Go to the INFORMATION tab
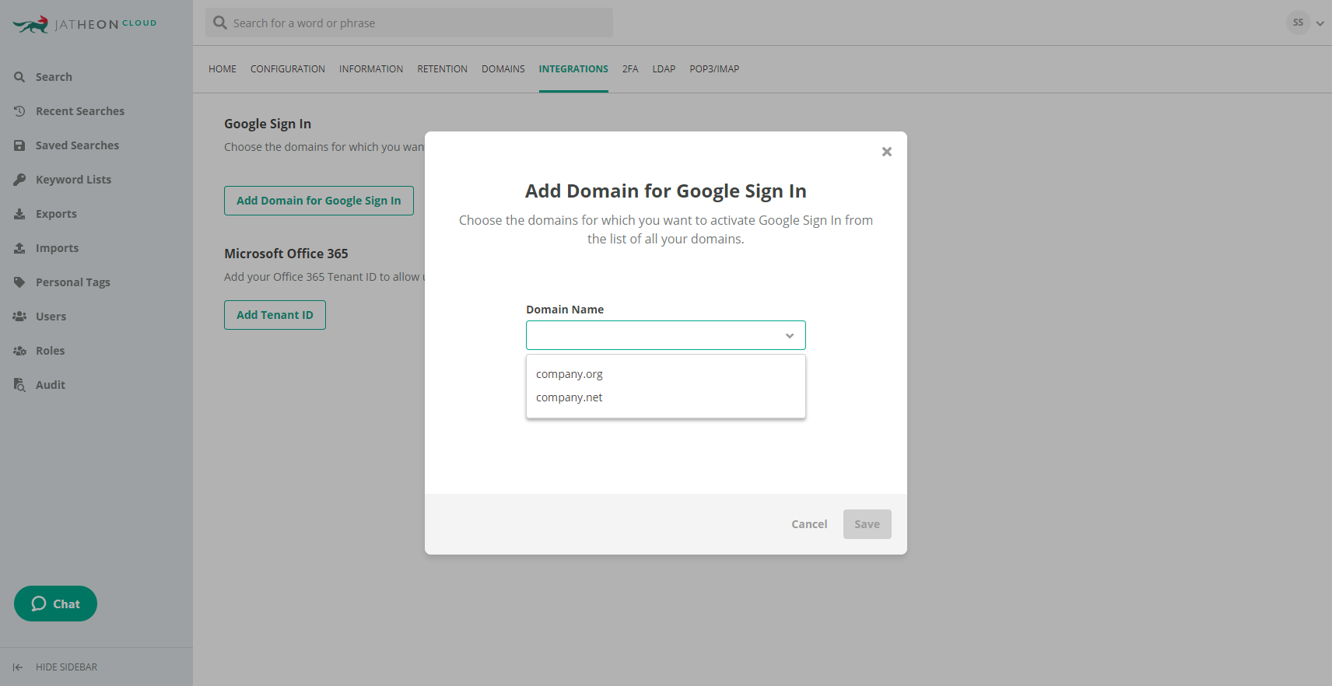This screenshot has height=686, width=1332. click(371, 69)
